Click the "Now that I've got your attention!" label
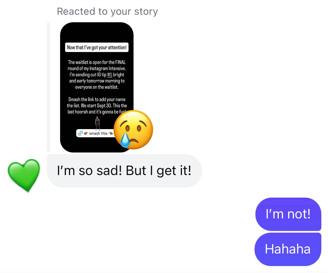This screenshot has width=328, height=273. click(97, 48)
